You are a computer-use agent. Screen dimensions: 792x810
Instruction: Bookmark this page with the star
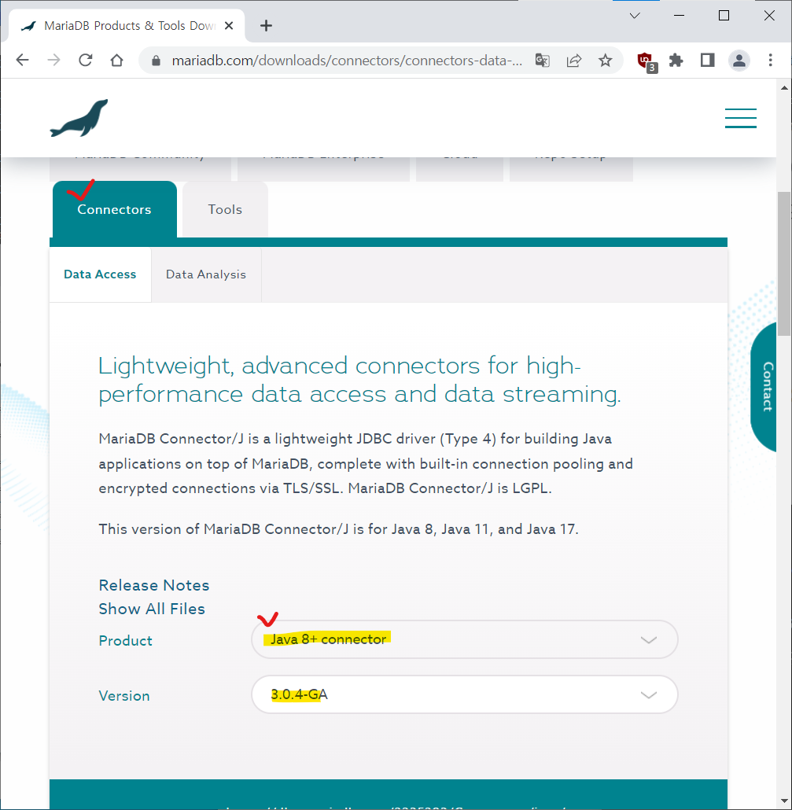(x=605, y=61)
